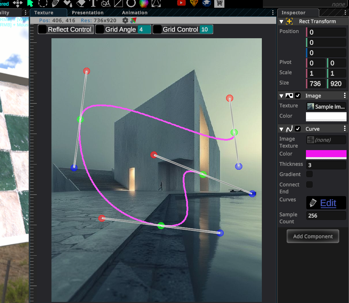Click the resolution text 736x920
This screenshot has height=303, width=349.
(105, 20)
